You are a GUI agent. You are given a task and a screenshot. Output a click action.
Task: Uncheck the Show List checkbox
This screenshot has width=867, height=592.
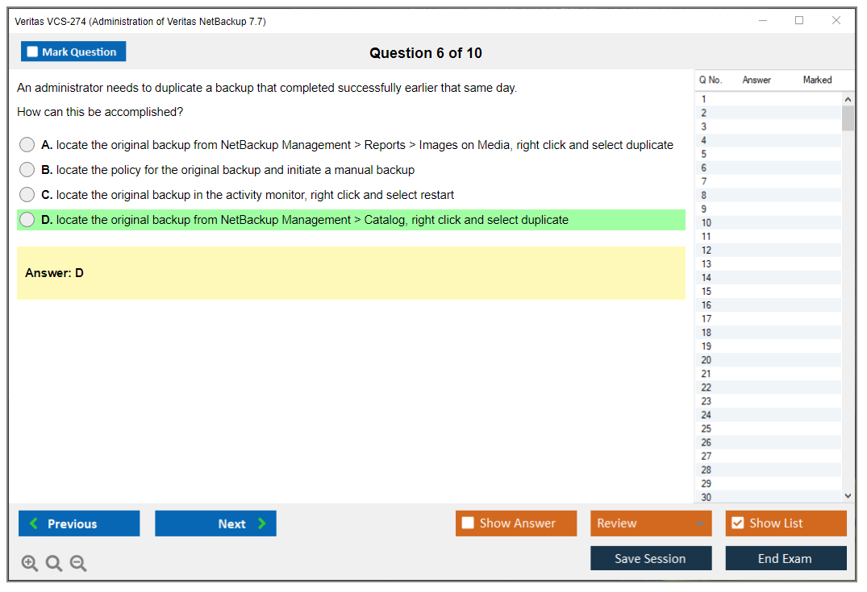(x=737, y=524)
